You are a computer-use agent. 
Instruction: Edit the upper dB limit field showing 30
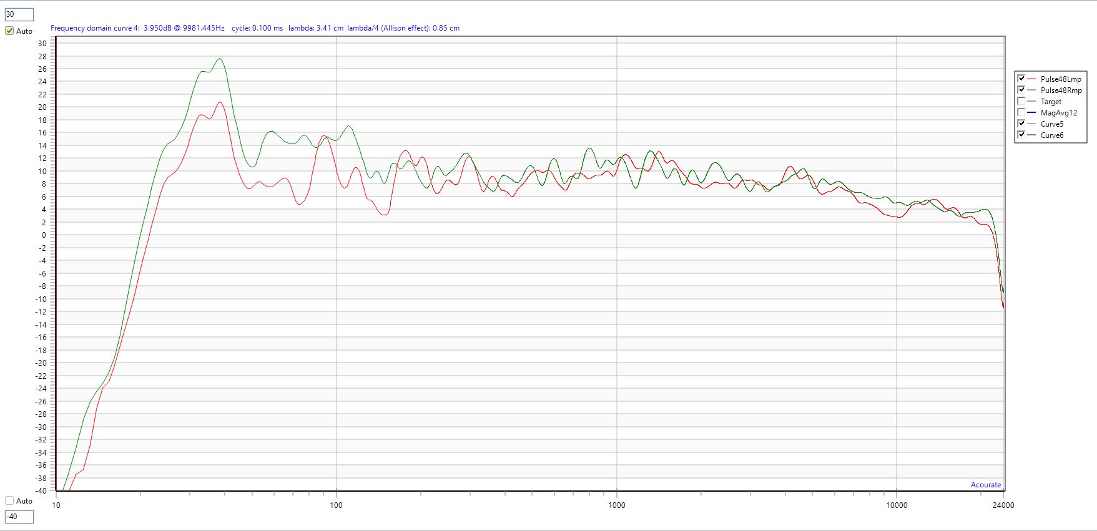pos(19,14)
